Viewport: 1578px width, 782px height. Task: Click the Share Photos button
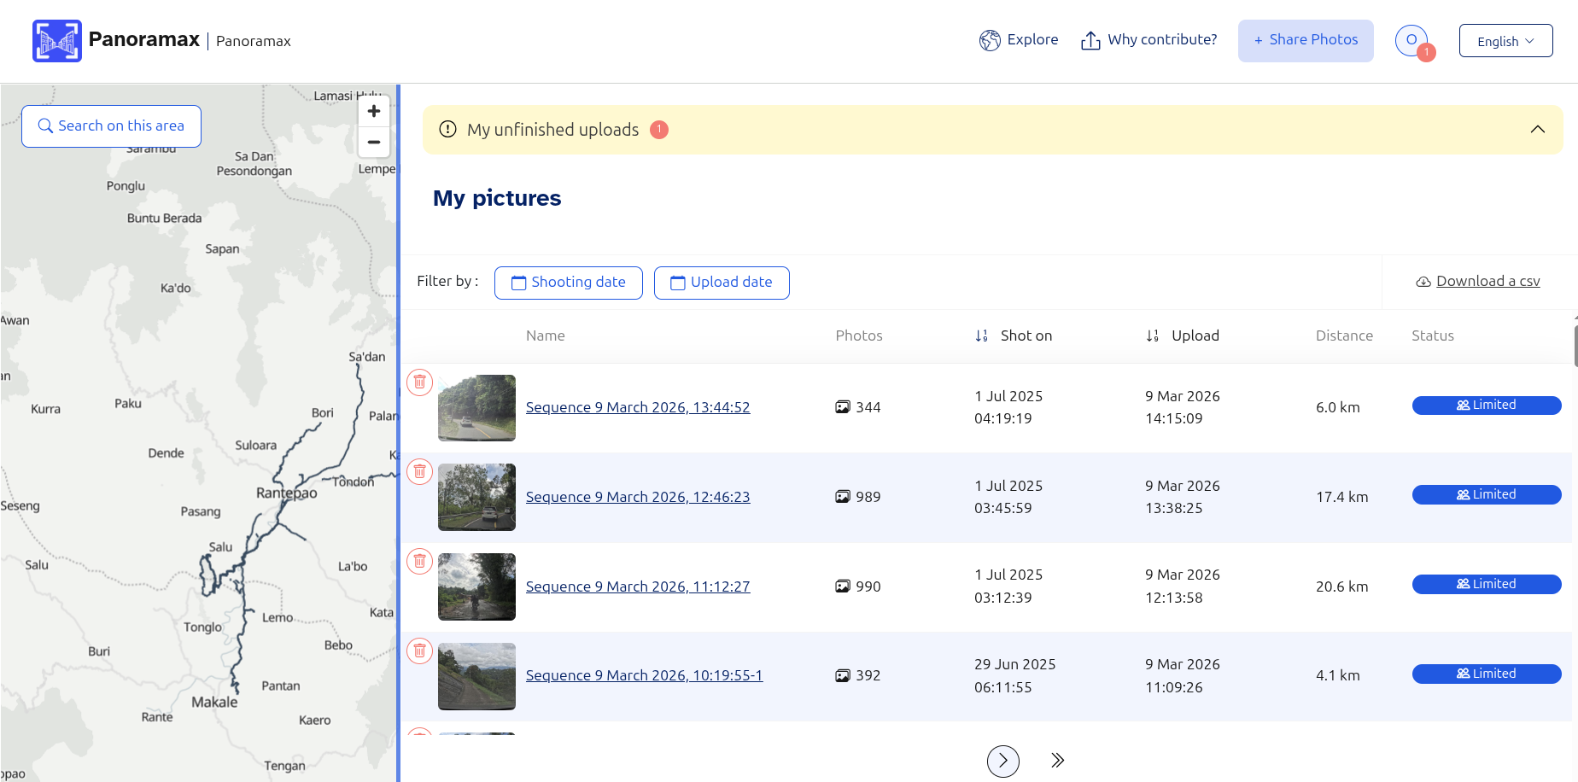pyautogui.click(x=1305, y=40)
